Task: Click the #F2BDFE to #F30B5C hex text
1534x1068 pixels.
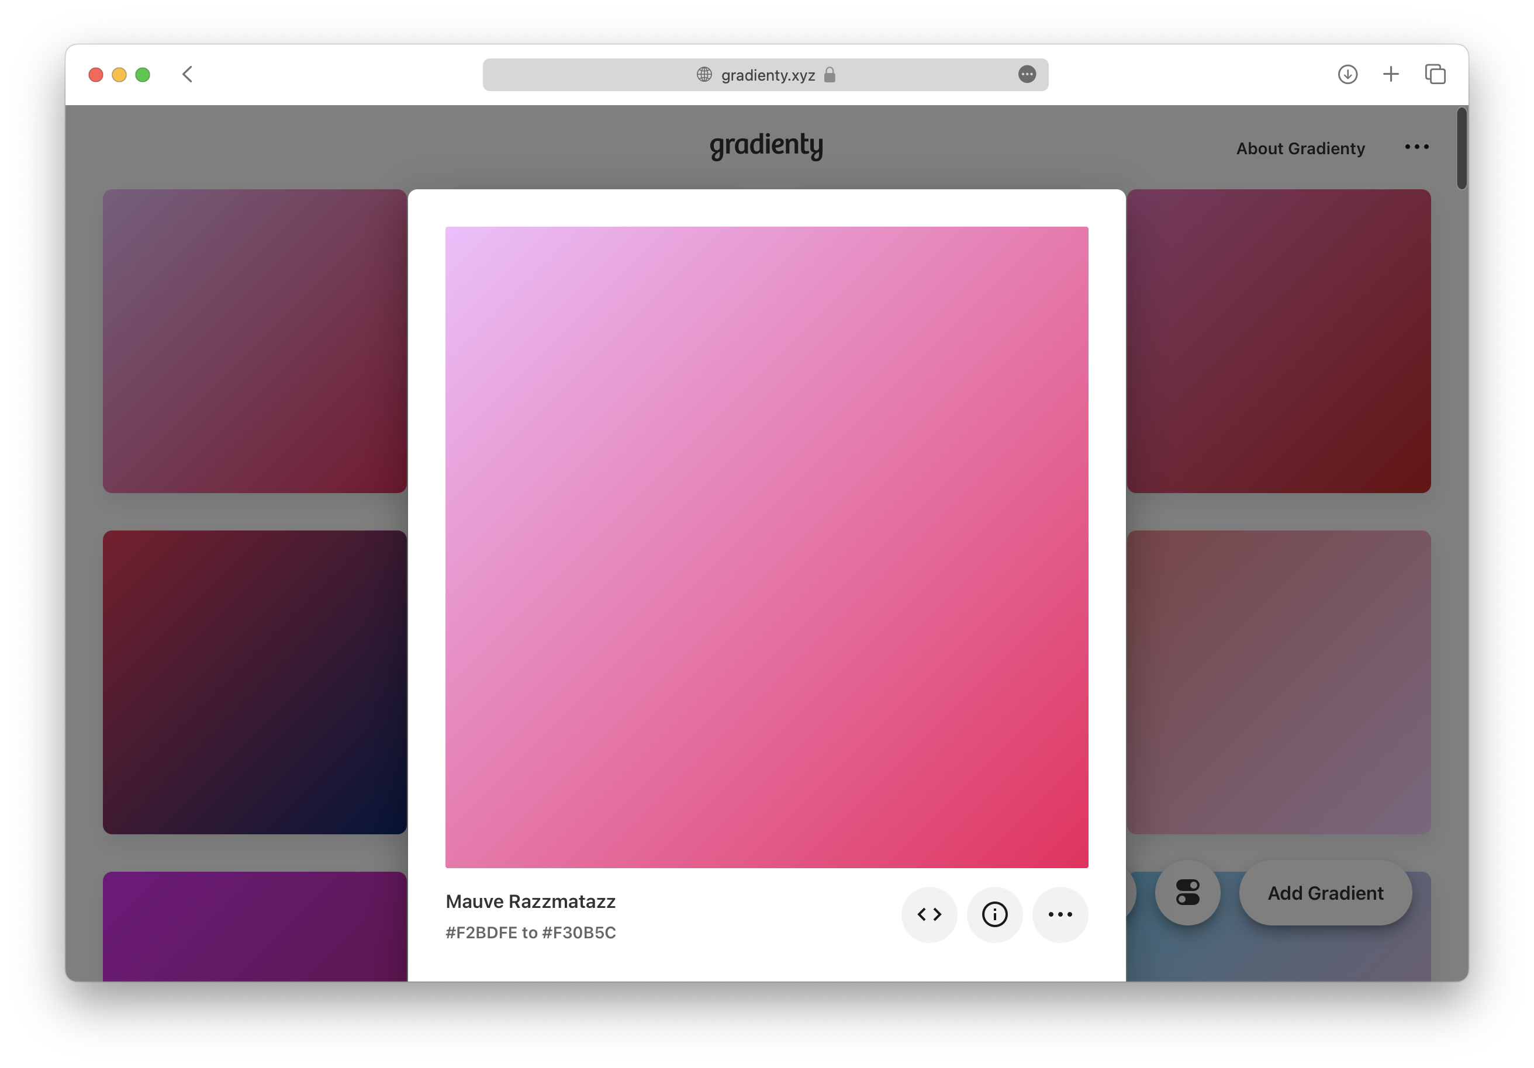Action: click(x=530, y=932)
